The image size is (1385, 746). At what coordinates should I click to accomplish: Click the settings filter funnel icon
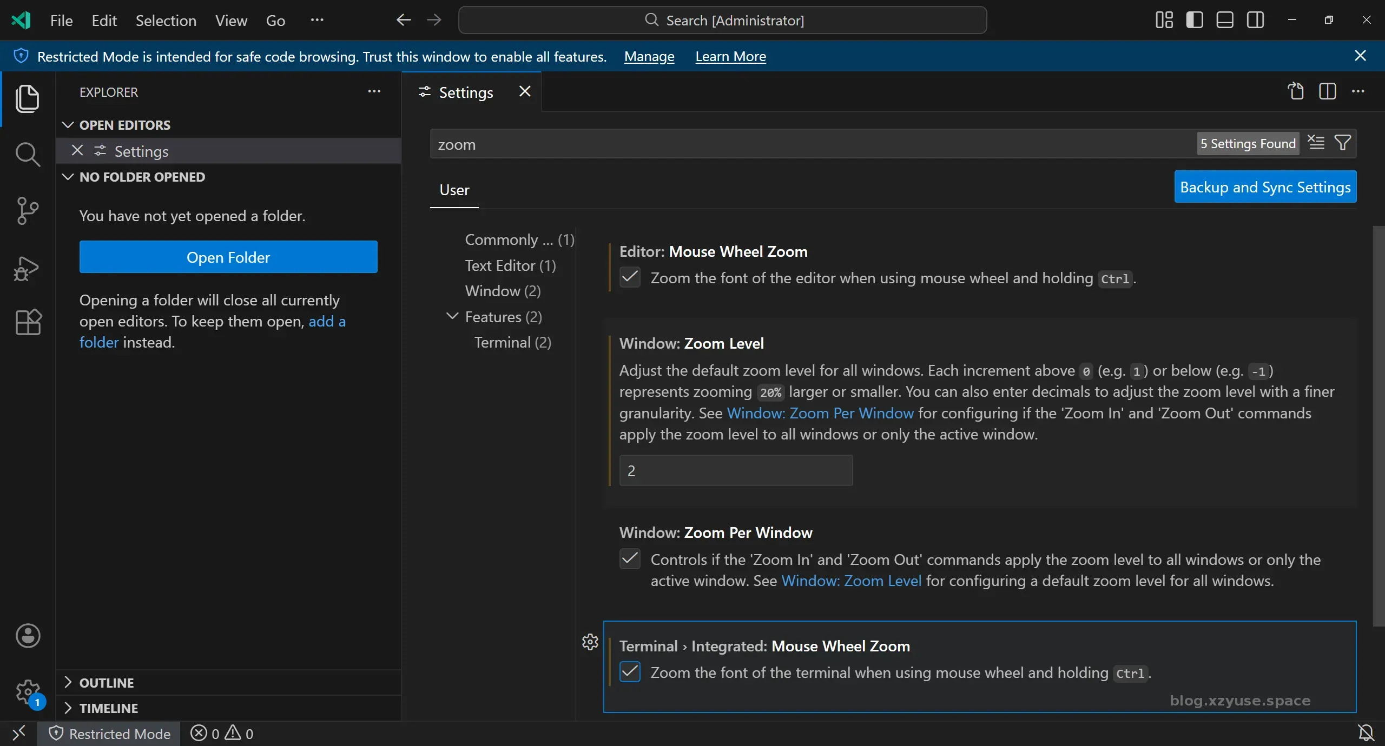[1343, 143]
